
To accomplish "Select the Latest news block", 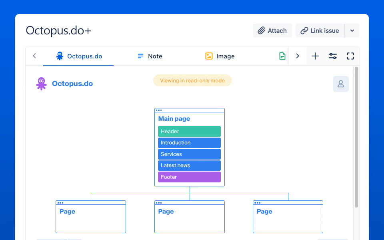I will (x=189, y=166).
